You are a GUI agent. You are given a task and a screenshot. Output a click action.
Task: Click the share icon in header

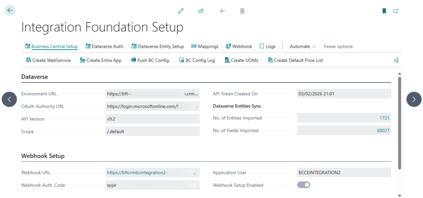click(201, 11)
